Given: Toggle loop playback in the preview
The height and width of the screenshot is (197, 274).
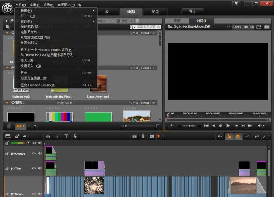Looking at the screenshot, I should click(172, 126).
